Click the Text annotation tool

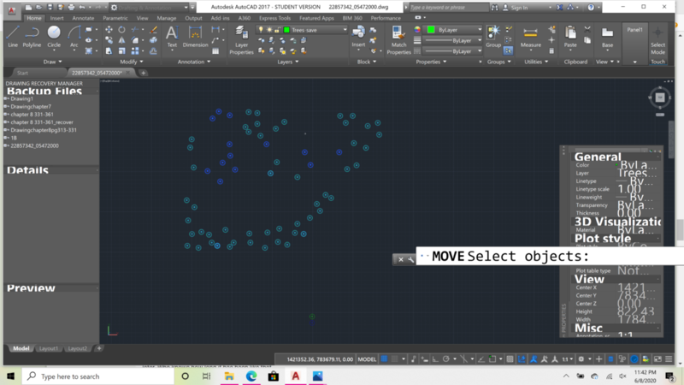(x=172, y=36)
